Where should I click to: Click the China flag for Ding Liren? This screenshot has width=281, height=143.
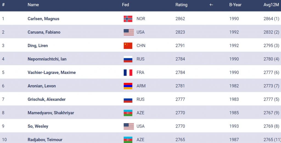[x=128, y=46]
